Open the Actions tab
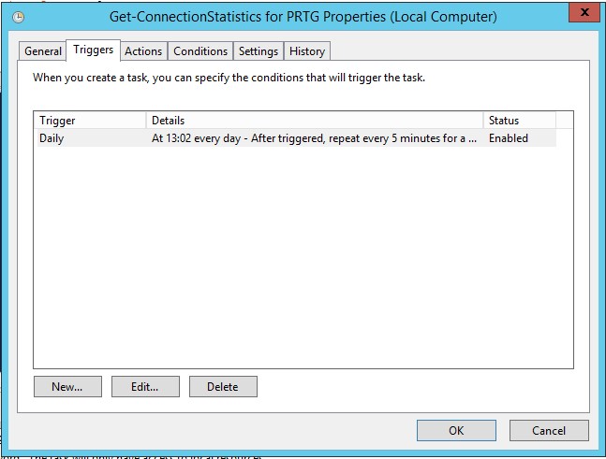The image size is (606, 459). click(x=143, y=51)
